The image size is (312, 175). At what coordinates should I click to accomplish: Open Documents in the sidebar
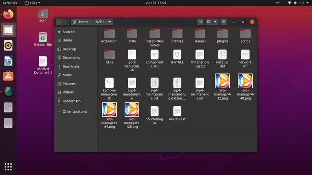coord(76,57)
